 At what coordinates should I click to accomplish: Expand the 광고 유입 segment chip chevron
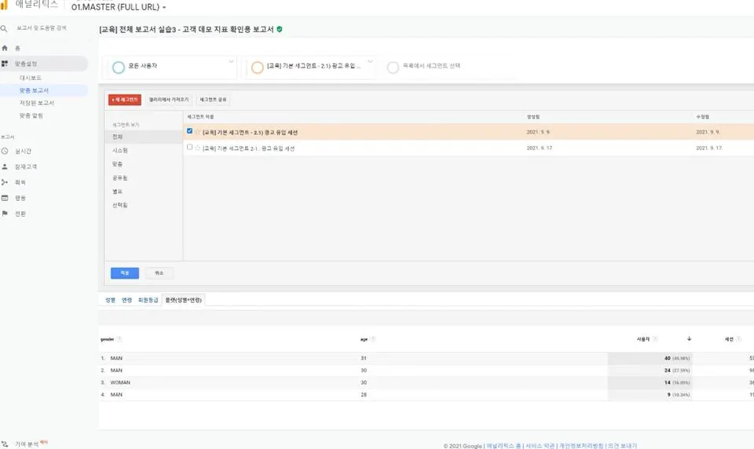point(370,61)
